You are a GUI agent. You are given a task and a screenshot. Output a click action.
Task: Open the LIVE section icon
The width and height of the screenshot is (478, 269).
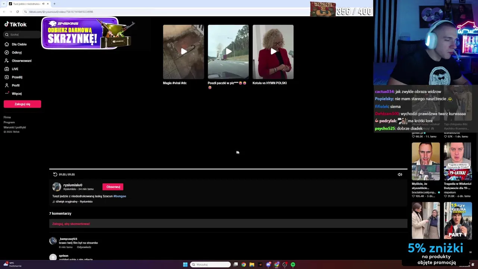point(7,69)
